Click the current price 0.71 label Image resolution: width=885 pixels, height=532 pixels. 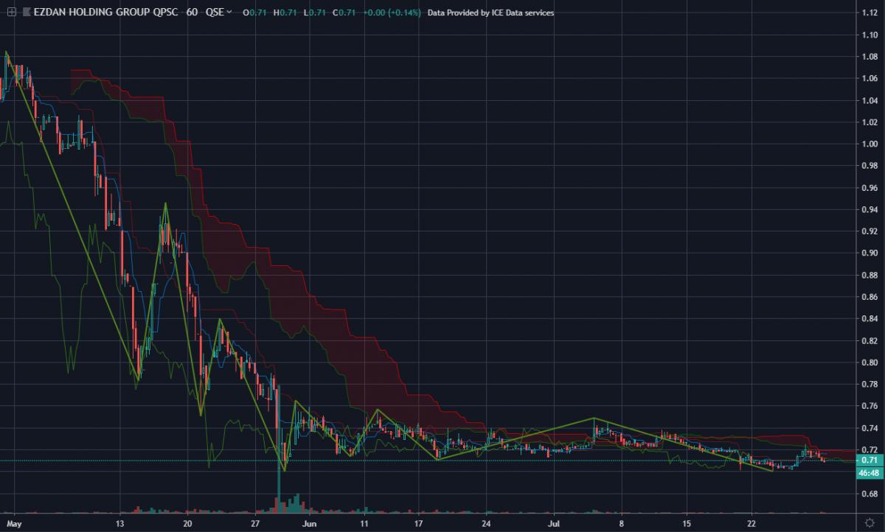868,461
